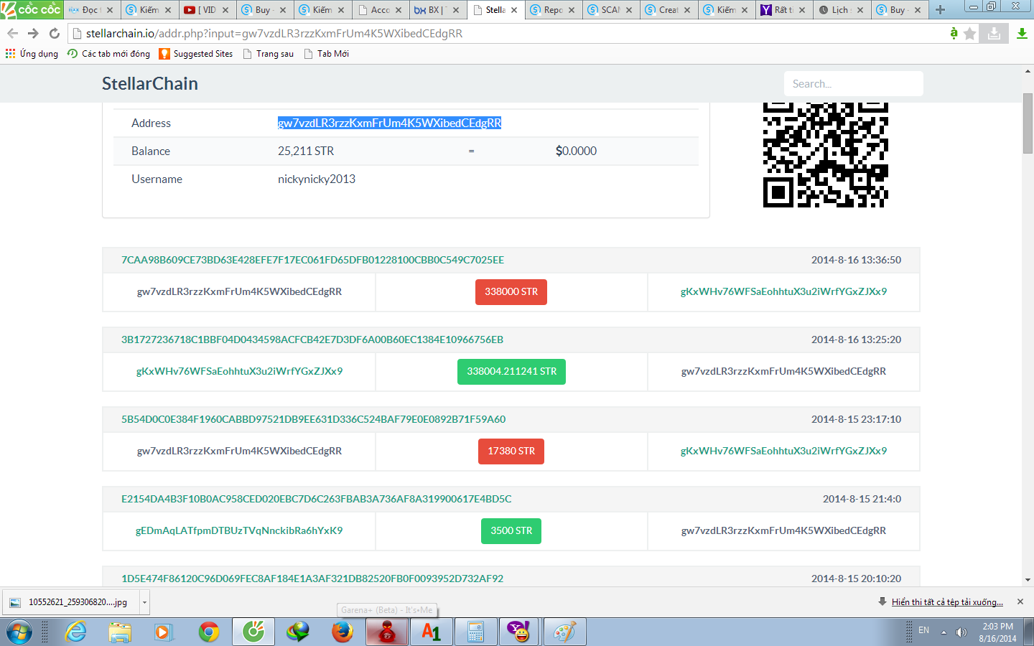Open the green downloads arrow
Viewport: 1034px width, 646px height.
point(1022,33)
